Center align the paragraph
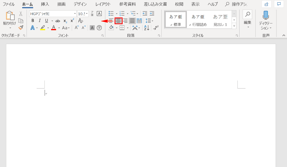This screenshot has width=287, height=167. pos(118,21)
